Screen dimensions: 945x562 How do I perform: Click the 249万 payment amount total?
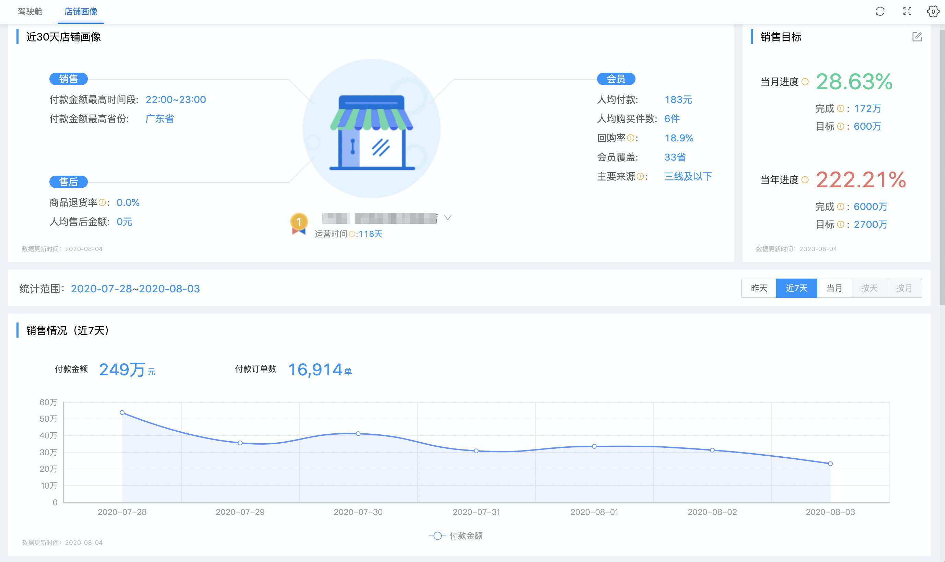coord(122,369)
